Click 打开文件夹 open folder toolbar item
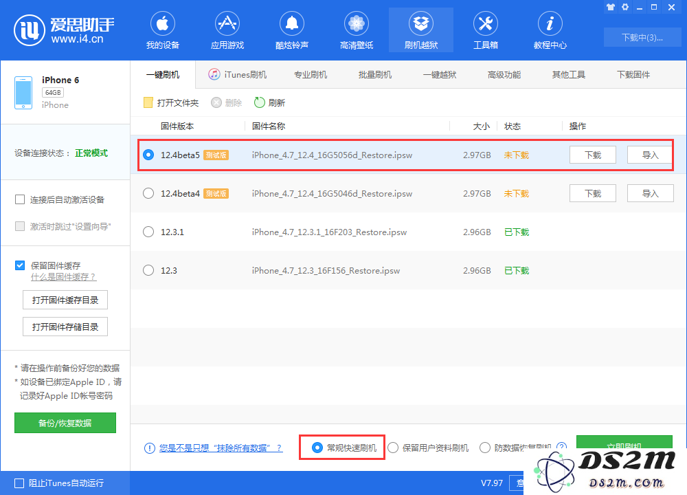This screenshot has width=687, height=495. click(171, 102)
